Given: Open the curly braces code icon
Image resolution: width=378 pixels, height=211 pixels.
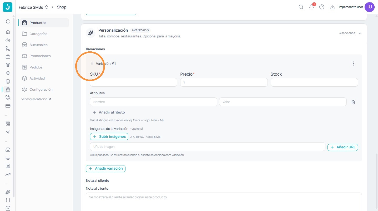Looking at the screenshot, I should click(8, 200).
